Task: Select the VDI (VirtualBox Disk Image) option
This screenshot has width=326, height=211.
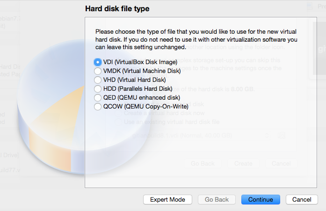Action: [x=97, y=62]
